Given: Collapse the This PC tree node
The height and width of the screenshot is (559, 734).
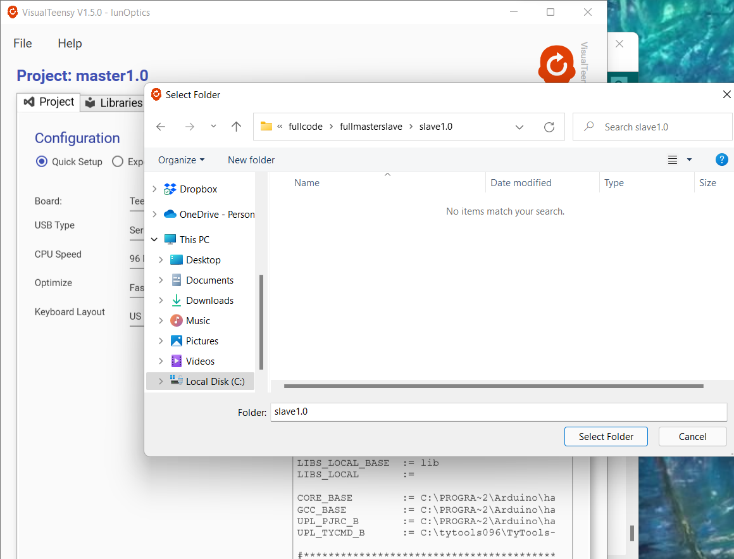Looking at the screenshot, I should pyautogui.click(x=154, y=239).
